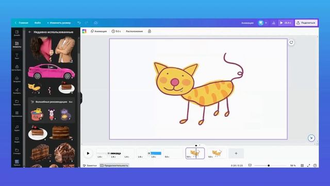The height and width of the screenshot is (186, 330).
Task: Add the purple owl recommendation element
Action: 65,115
